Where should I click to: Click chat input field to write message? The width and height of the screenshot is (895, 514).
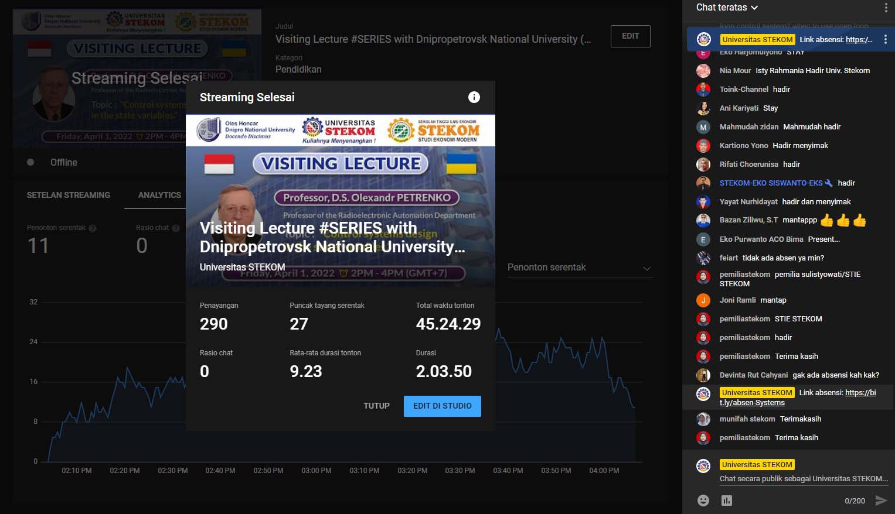(804, 479)
